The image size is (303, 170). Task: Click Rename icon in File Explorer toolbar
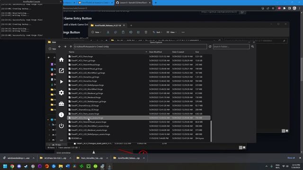(x=131, y=32)
